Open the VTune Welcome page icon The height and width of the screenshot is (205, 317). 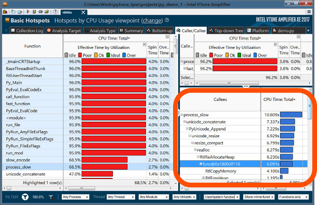click(5, 12)
